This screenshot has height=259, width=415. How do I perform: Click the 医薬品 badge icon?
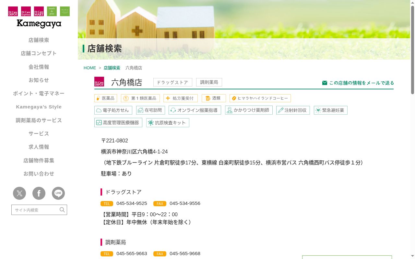tap(106, 98)
